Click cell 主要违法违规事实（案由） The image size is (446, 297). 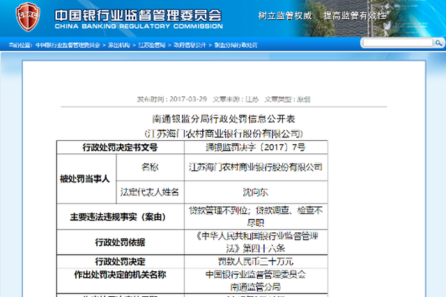point(121,217)
